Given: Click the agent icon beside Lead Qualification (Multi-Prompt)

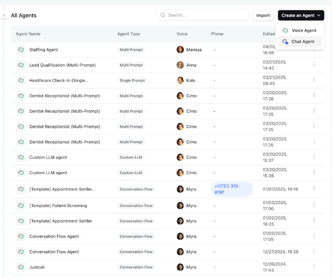Looking at the screenshot, I should pos(21,65).
